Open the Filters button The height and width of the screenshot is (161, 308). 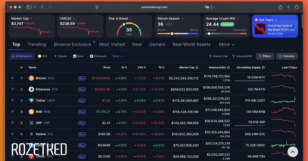pyautogui.click(x=265, y=56)
